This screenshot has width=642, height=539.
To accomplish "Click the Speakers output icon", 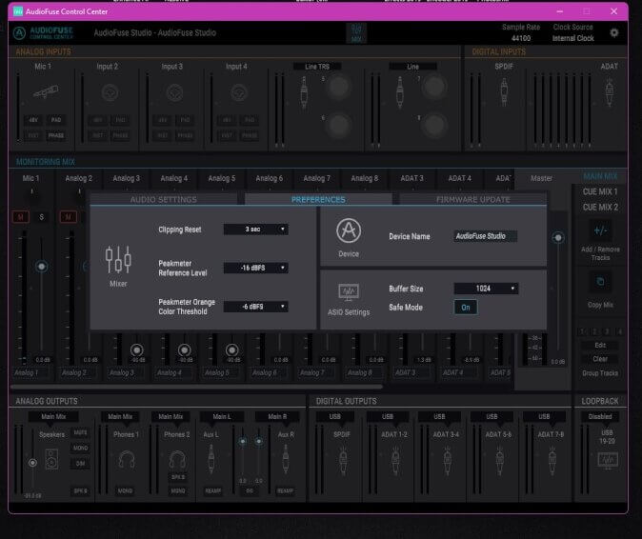I will click(x=52, y=459).
